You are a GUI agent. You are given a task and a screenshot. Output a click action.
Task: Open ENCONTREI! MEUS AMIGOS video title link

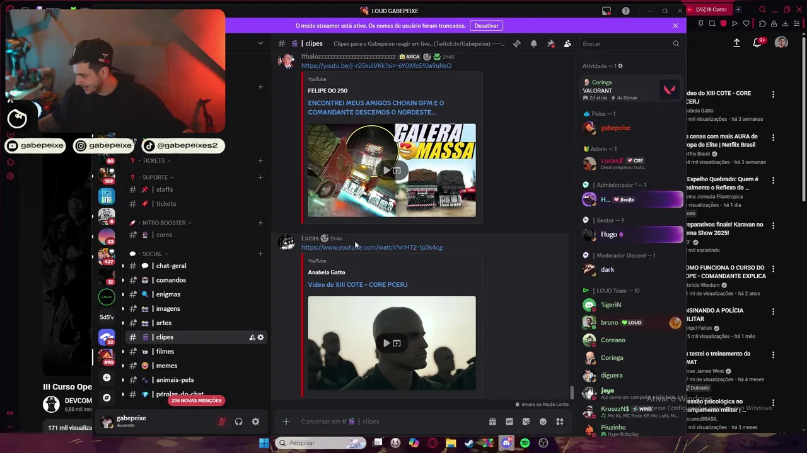[376, 108]
